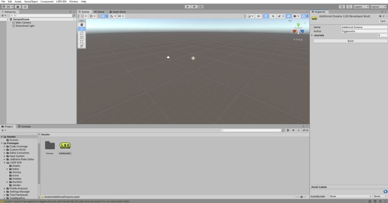Toggle Project hidden packages visibility count
The image size is (388, 203).
(x=306, y=130)
